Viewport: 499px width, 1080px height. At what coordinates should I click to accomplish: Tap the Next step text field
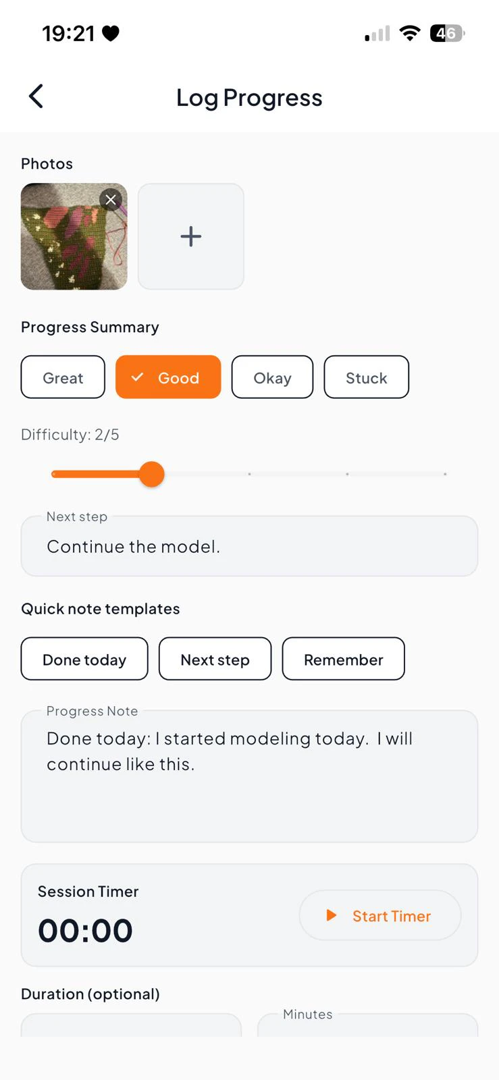pyautogui.click(x=249, y=546)
